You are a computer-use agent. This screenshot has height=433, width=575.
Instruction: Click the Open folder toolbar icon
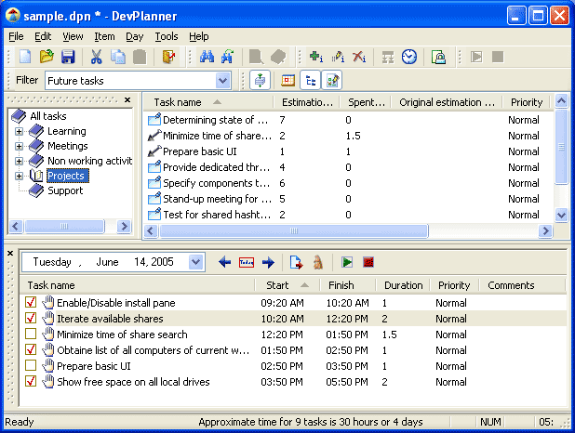[x=47, y=57]
